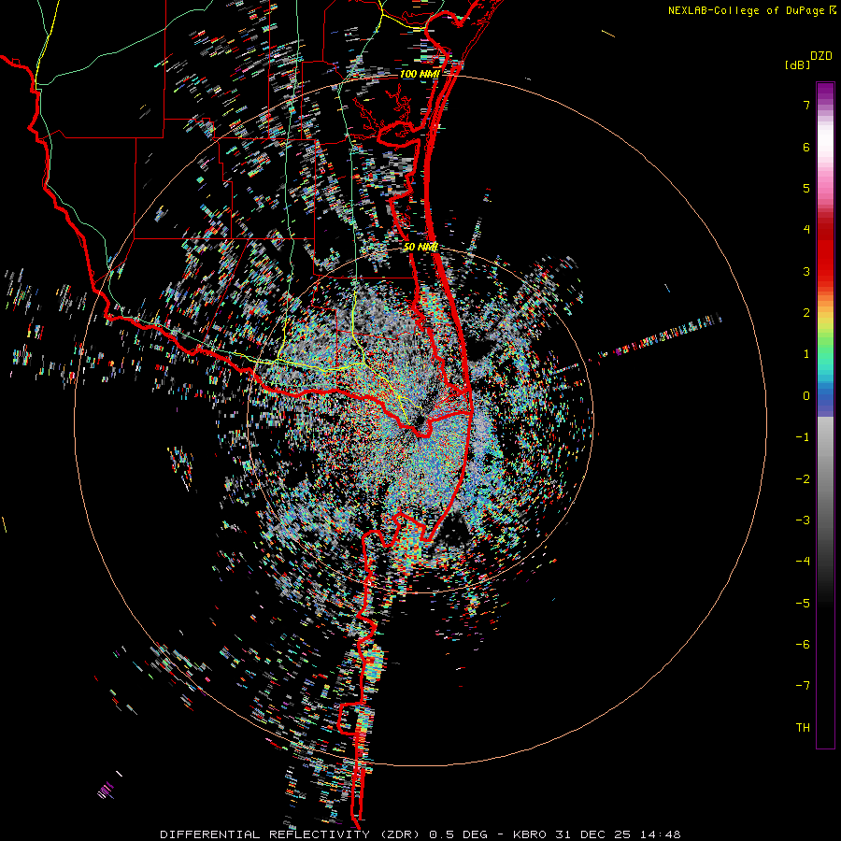Click the small purple echo at bottom-left corner

107,790
